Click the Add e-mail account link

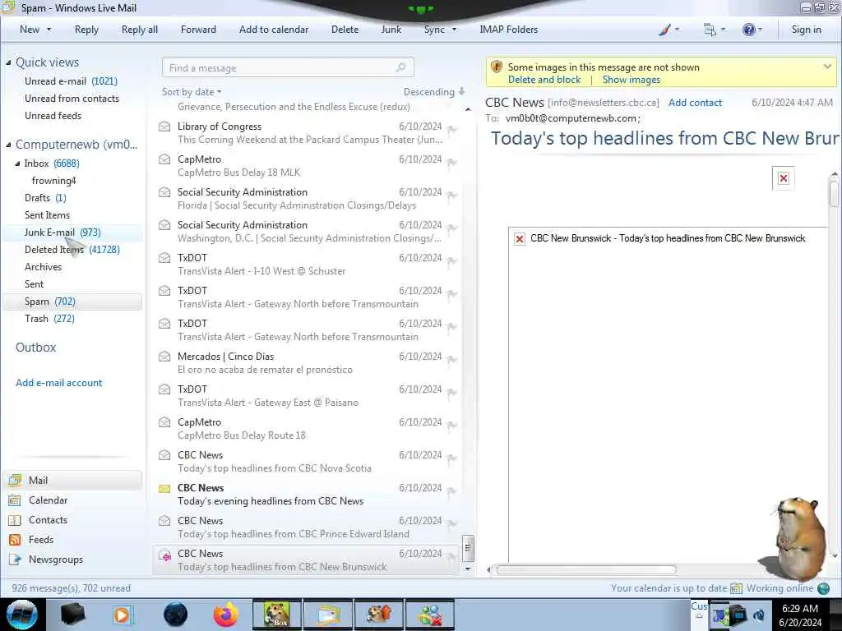click(x=58, y=383)
